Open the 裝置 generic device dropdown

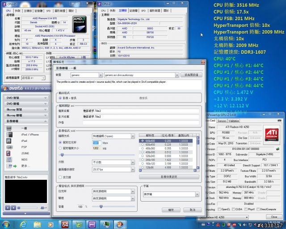click(x=86, y=75)
